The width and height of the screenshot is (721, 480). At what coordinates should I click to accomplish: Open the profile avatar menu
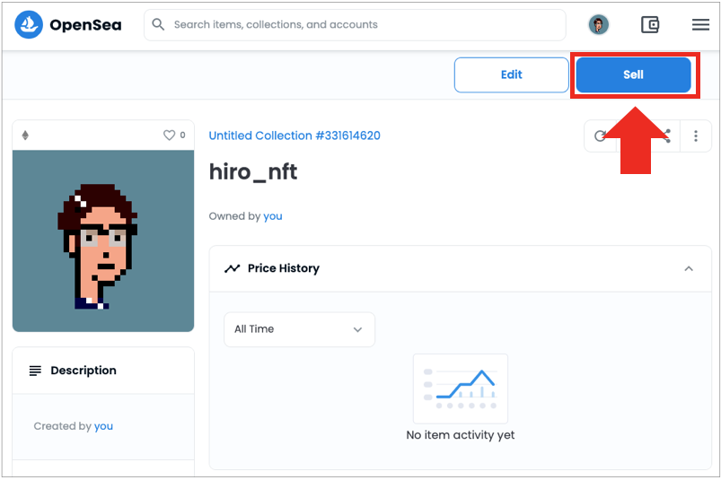(598, 24)
